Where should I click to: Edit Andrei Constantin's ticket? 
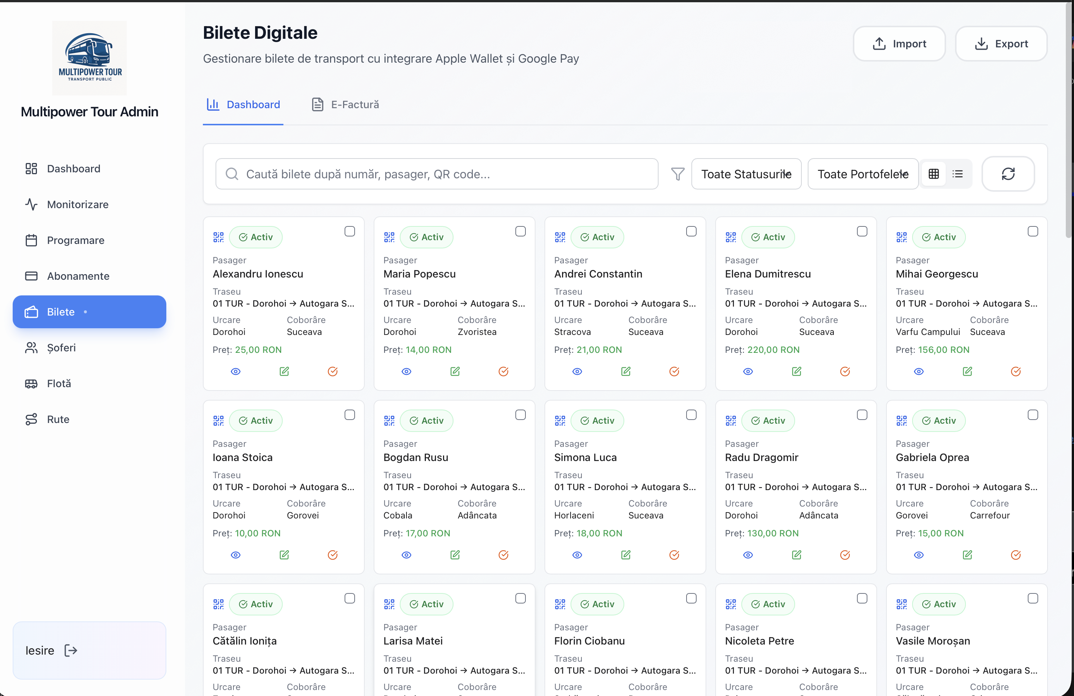(x=626, y=371)
